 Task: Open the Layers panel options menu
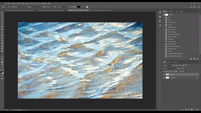pos(200,62)
